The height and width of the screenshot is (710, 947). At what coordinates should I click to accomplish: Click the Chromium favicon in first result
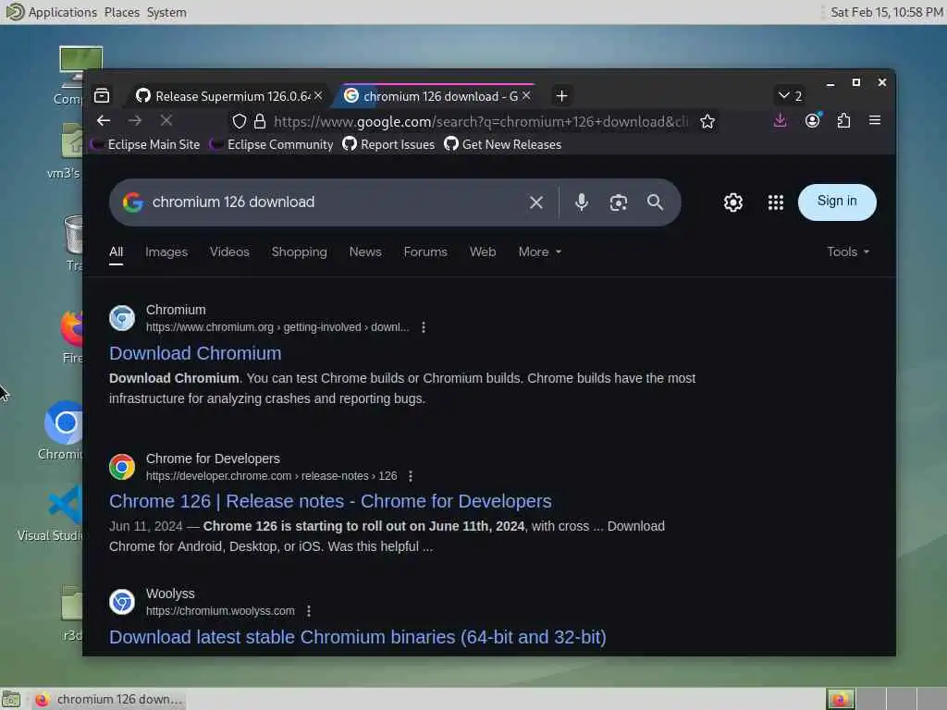[x=122, y=318]
